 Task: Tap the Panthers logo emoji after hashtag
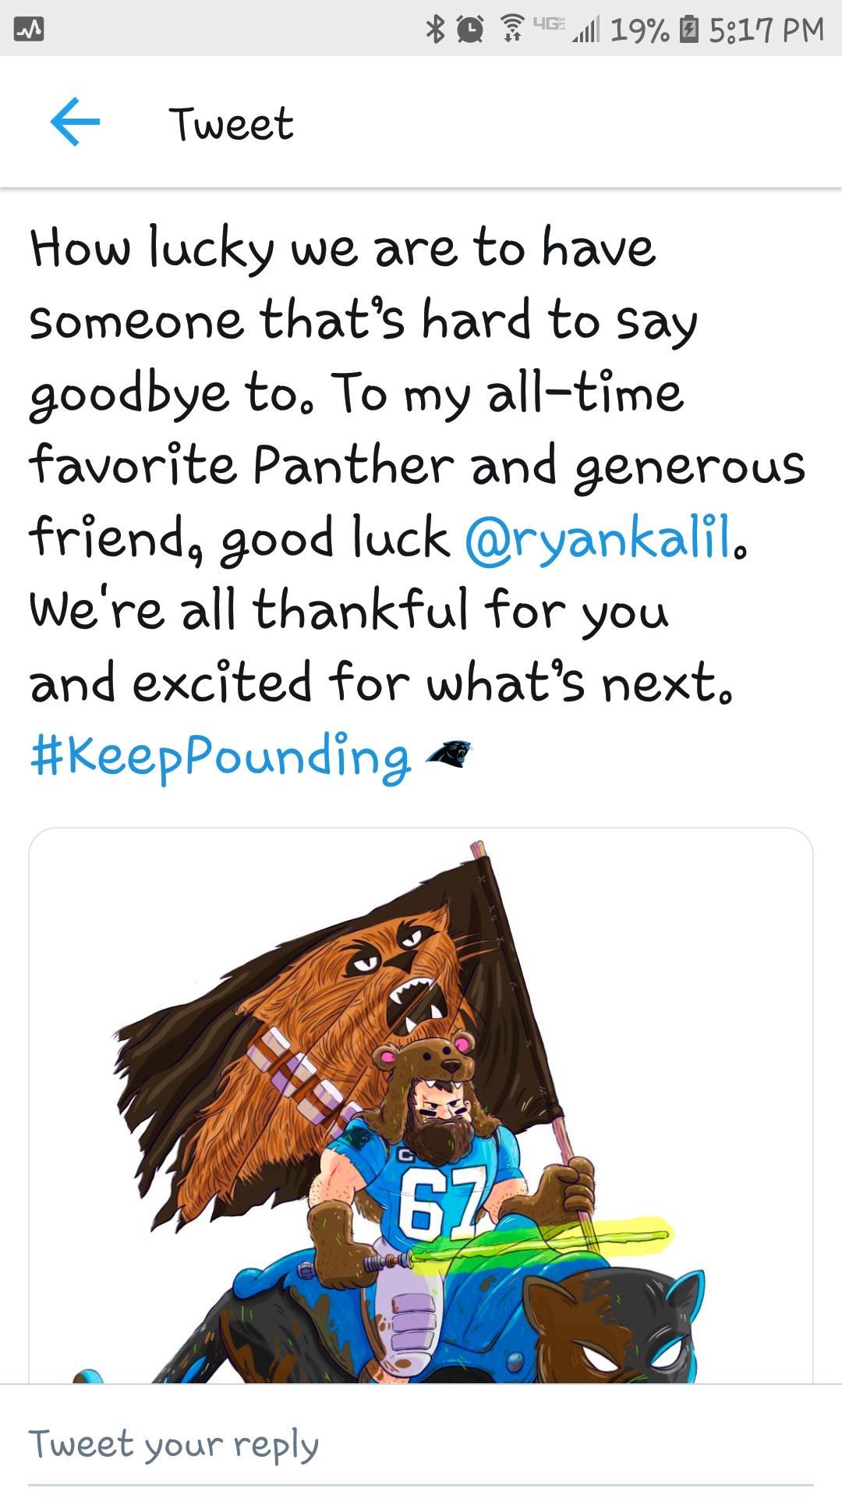point(449,753)
